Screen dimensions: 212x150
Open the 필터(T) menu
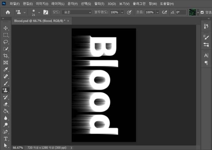[x=99, y=4]
